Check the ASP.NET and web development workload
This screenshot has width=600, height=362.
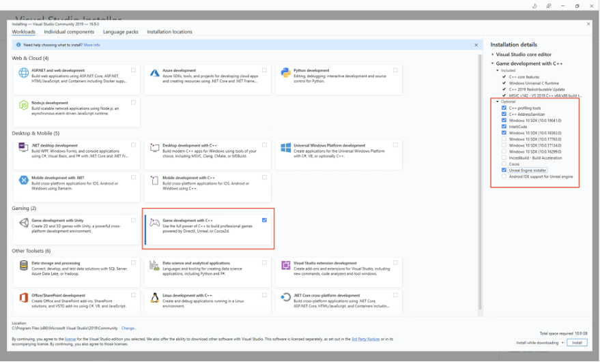point(133,70)
